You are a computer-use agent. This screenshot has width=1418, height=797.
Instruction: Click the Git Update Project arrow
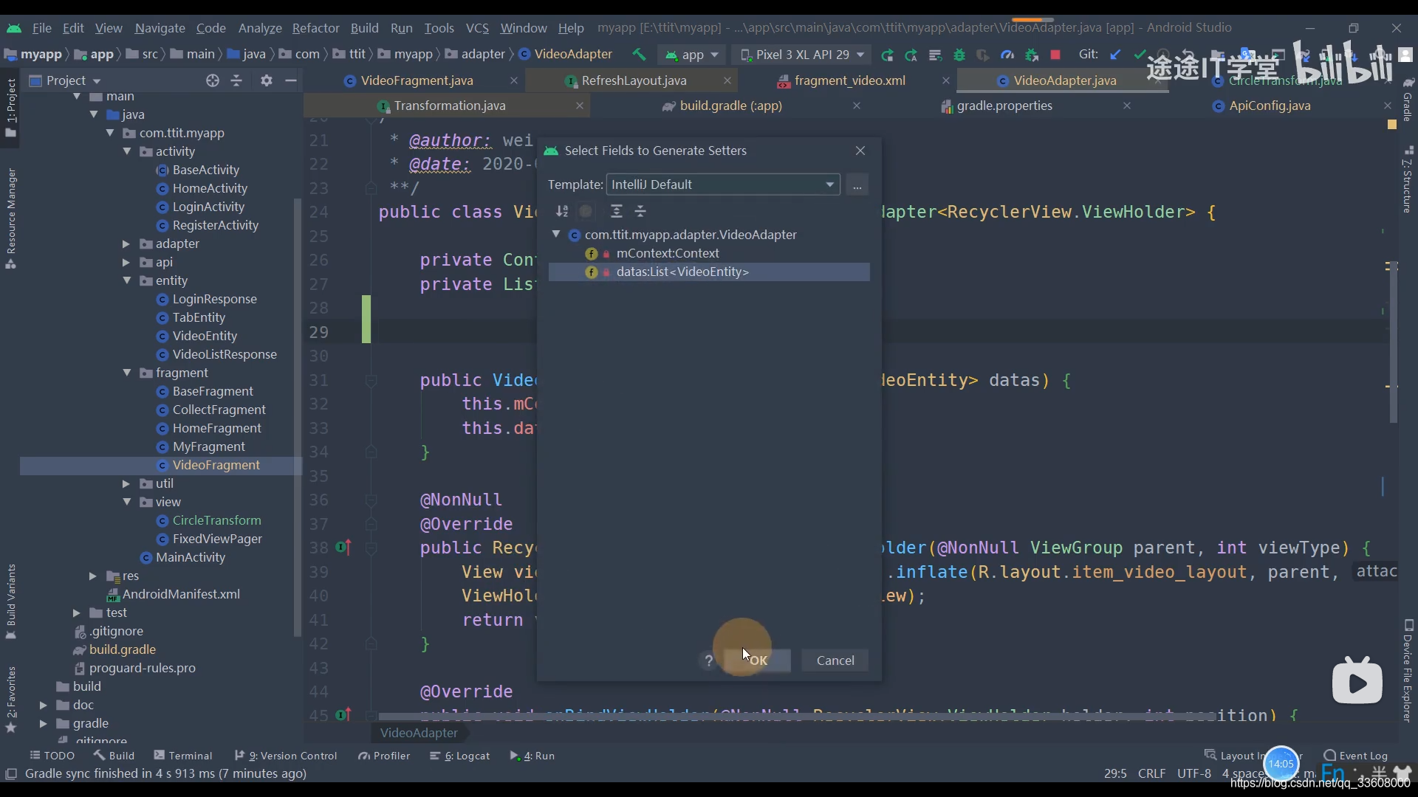(x=1115, y=55)
